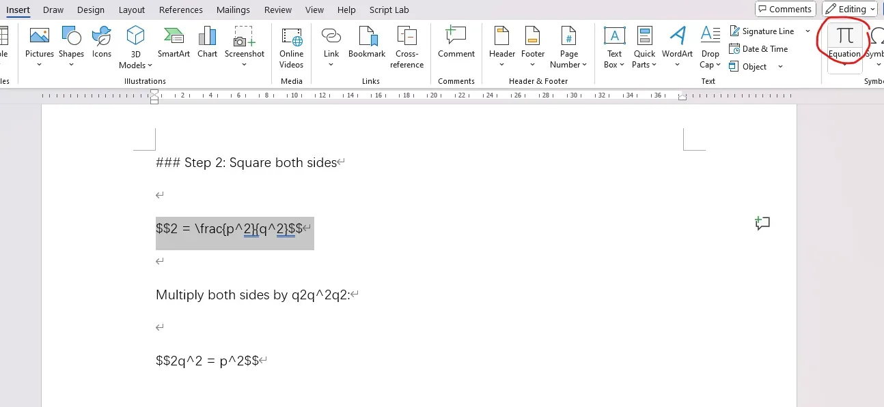This screenshot has height=407, width=884.
Task: Insert Date & Time
Action: 760,49
